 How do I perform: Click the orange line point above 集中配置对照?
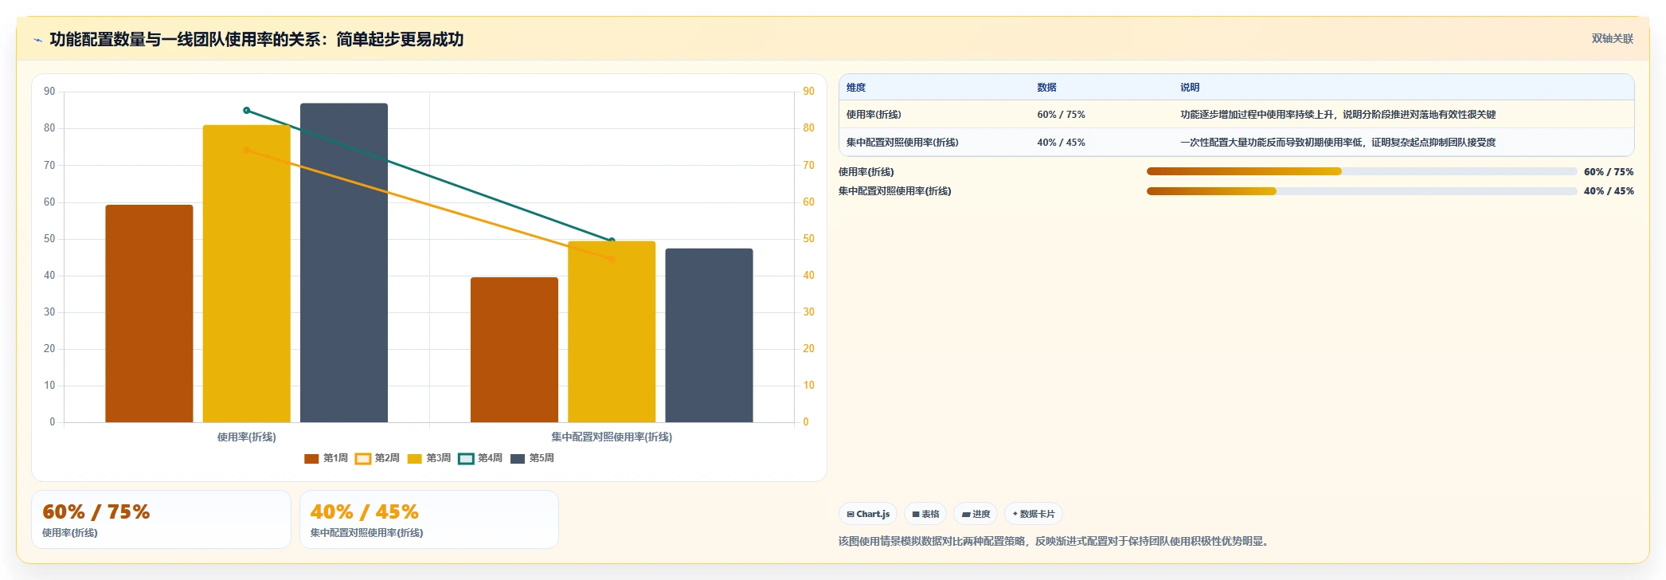tap(612, 259)
